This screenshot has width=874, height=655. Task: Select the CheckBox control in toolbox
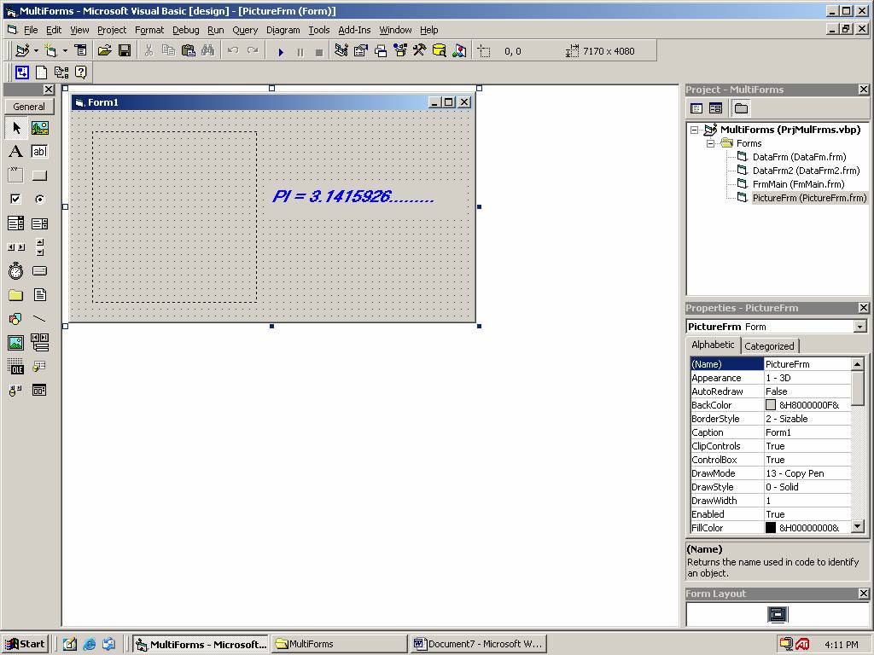[x=15, y=200]
